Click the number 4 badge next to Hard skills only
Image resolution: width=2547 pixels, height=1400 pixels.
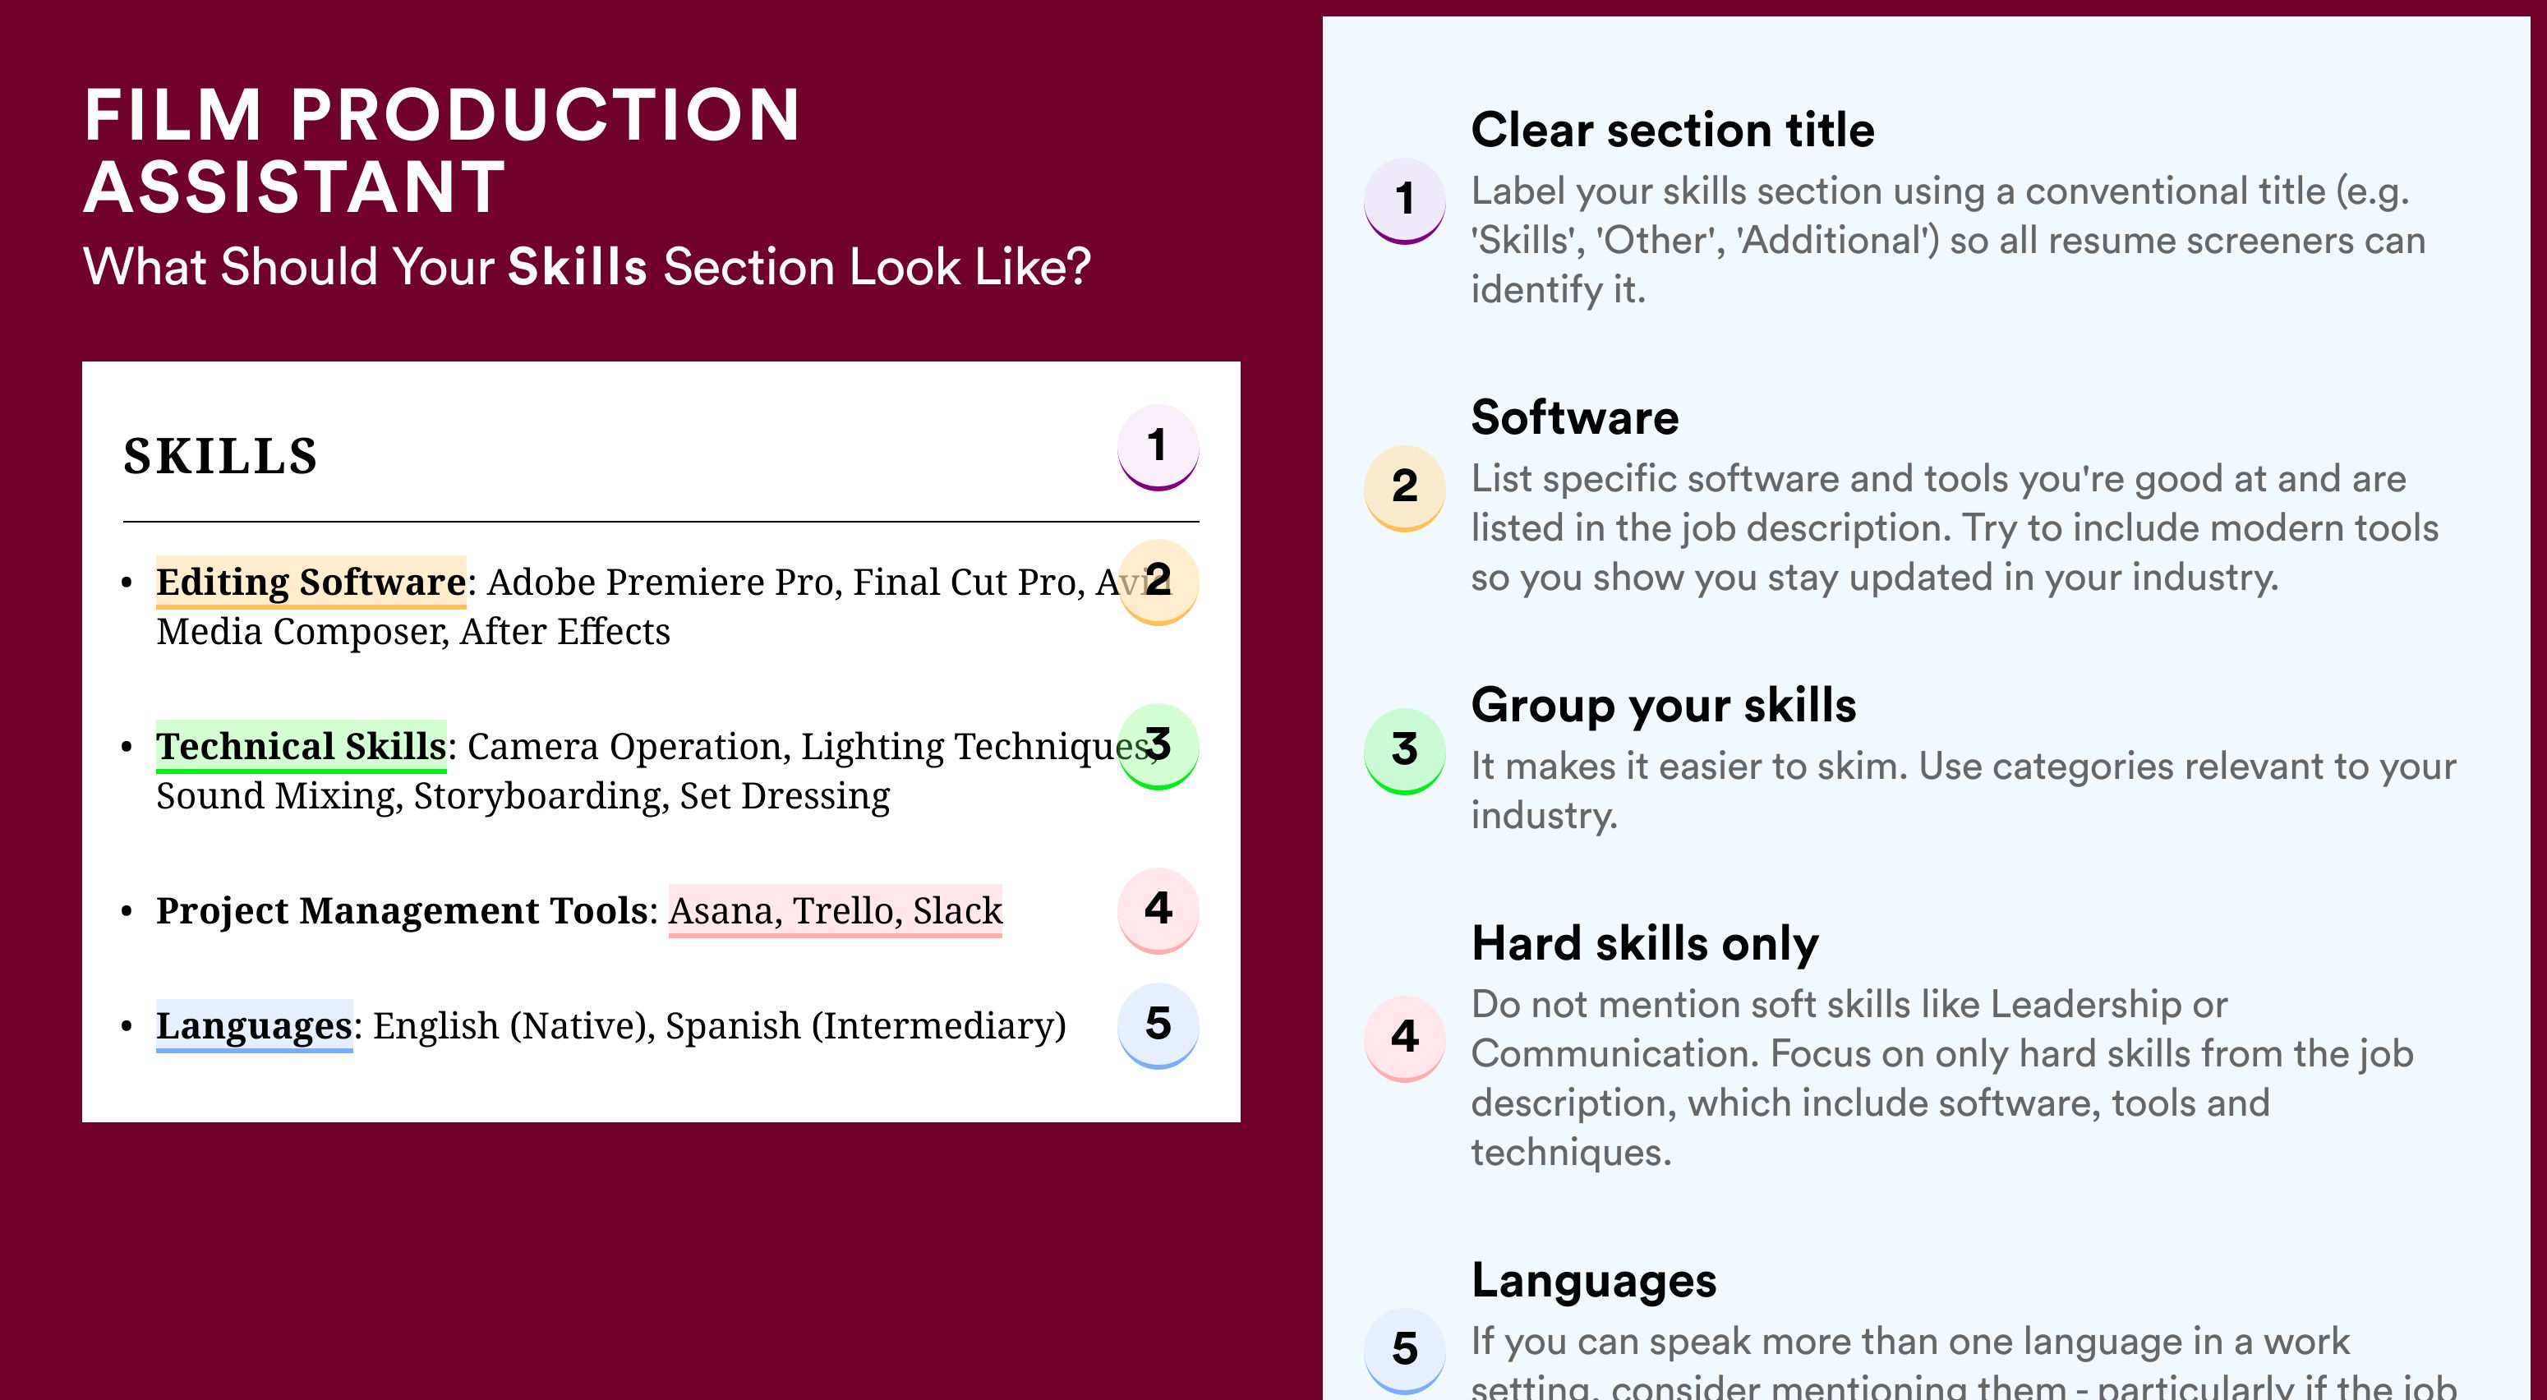point(1405,1038)
